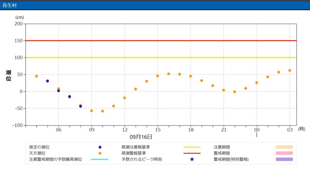Select the orange tide point at 00 o'clock
This screenshot has height=170, width=310.
[257, 83]
